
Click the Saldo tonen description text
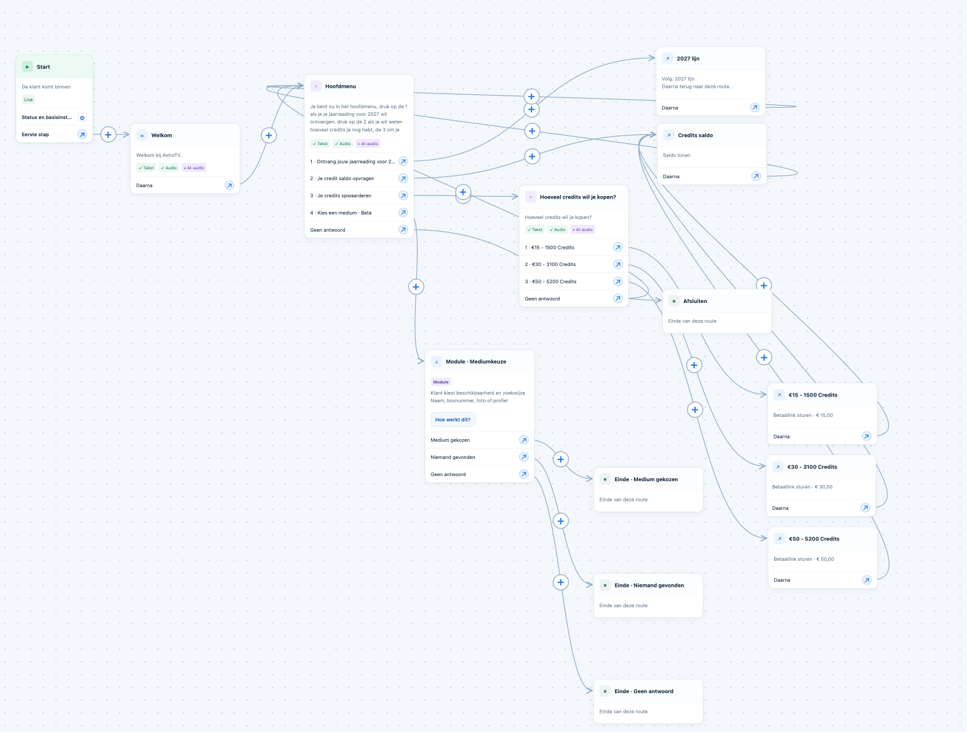click(x=676, y=155)
